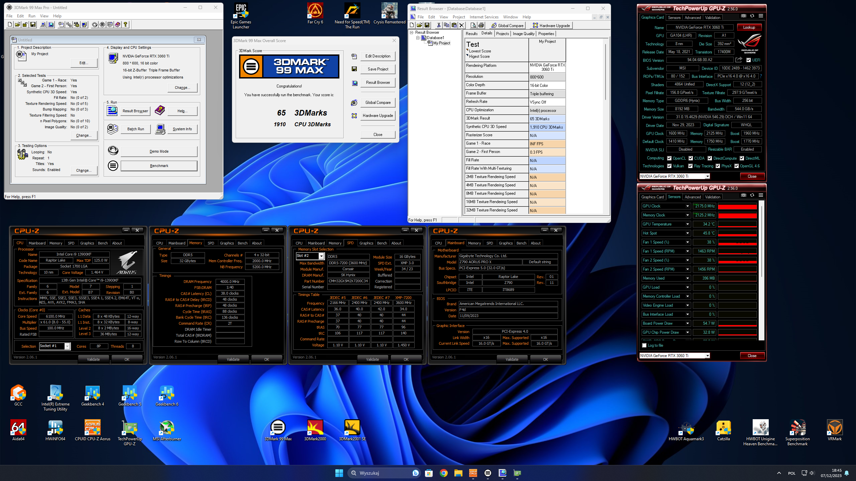This screenshot has height=481, width=856.
Task: Open GPU Temperature sensor dropdown
Action: 687,224
